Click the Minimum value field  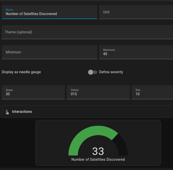click(49, 52)
